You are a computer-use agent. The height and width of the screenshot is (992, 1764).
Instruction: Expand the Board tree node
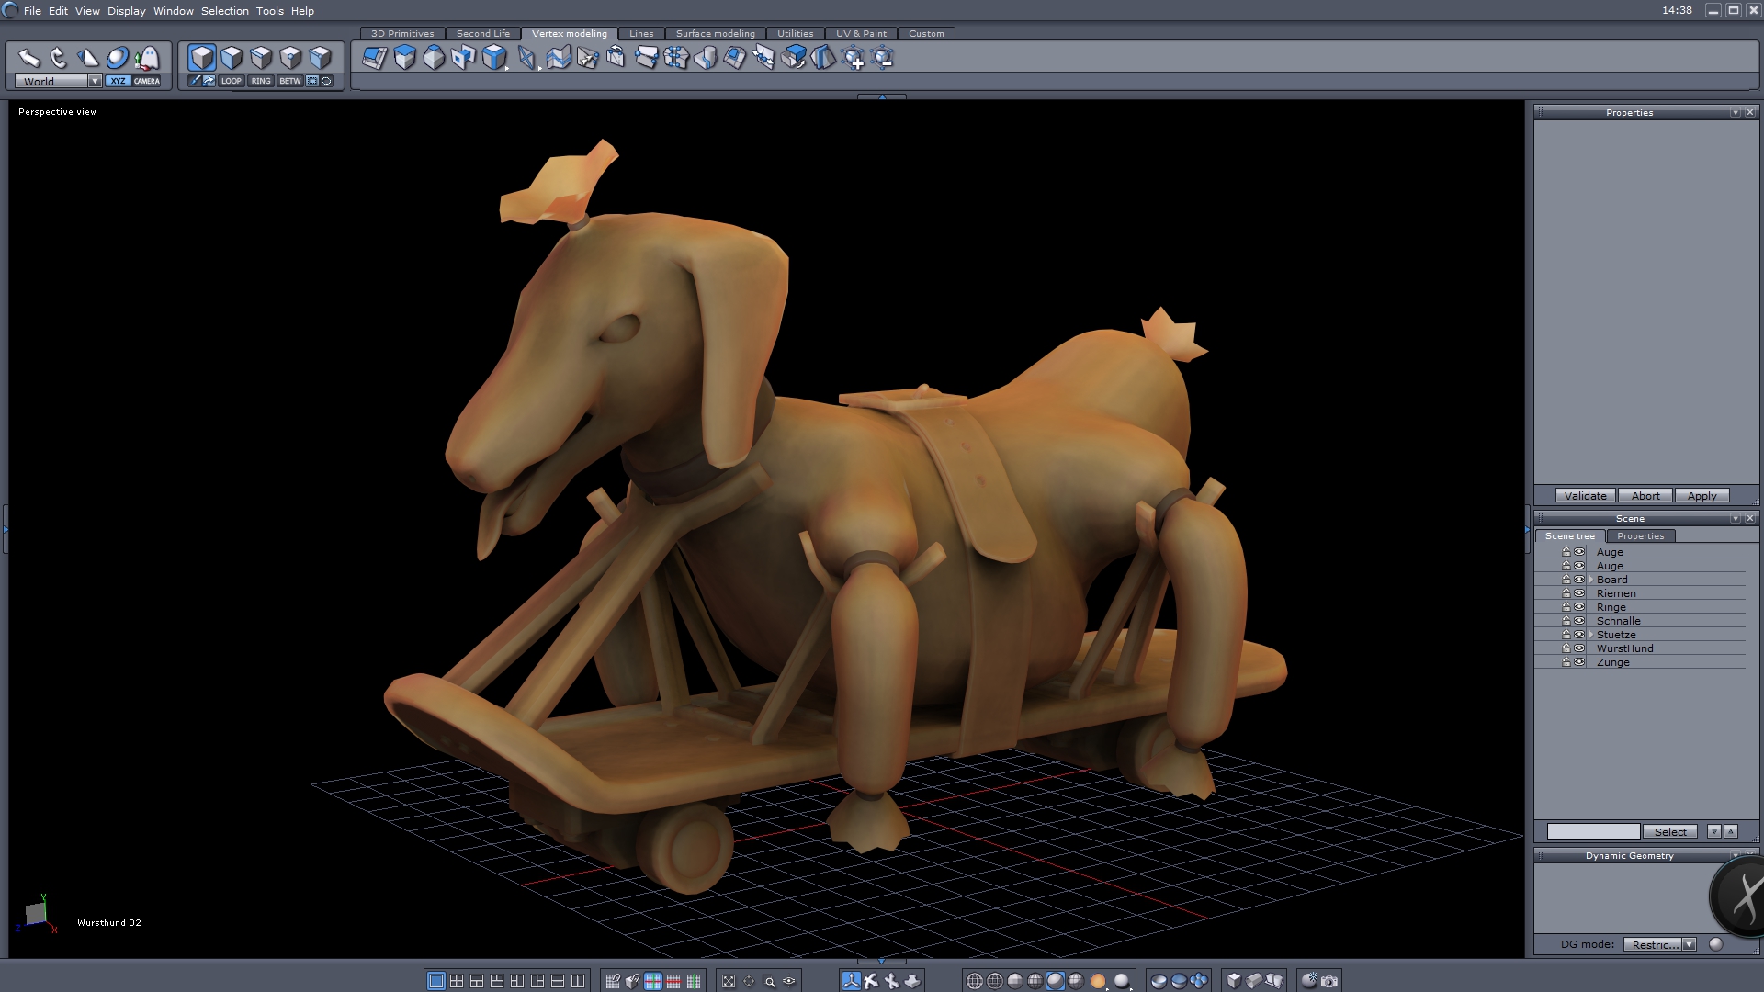1590,580
